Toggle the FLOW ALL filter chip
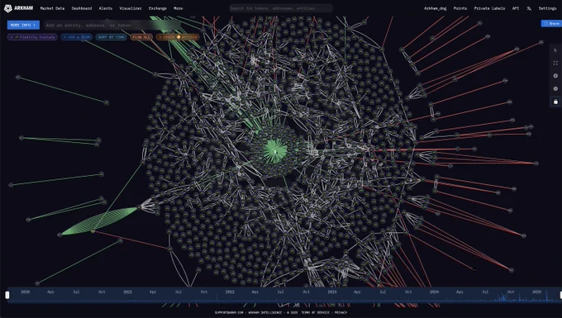 pos(141,37)
